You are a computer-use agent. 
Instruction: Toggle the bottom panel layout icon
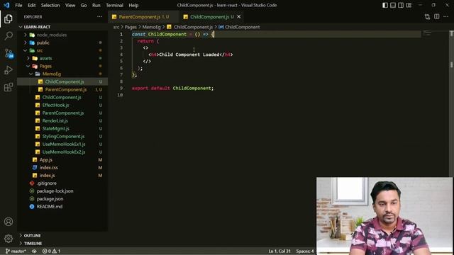(x=393, y=5)
